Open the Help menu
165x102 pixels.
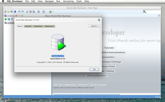(87, 1)
